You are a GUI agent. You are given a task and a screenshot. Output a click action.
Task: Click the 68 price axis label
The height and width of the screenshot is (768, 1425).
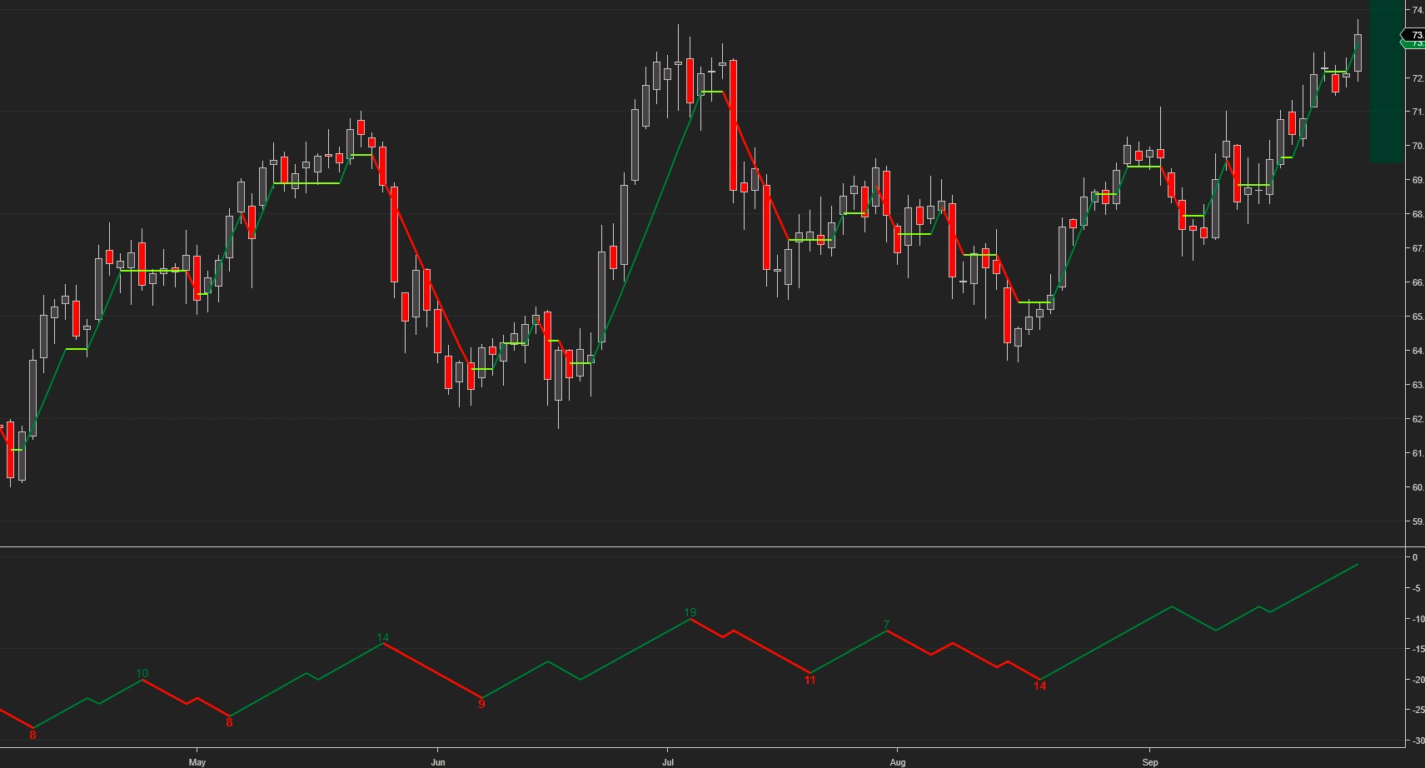point(1417,214)
